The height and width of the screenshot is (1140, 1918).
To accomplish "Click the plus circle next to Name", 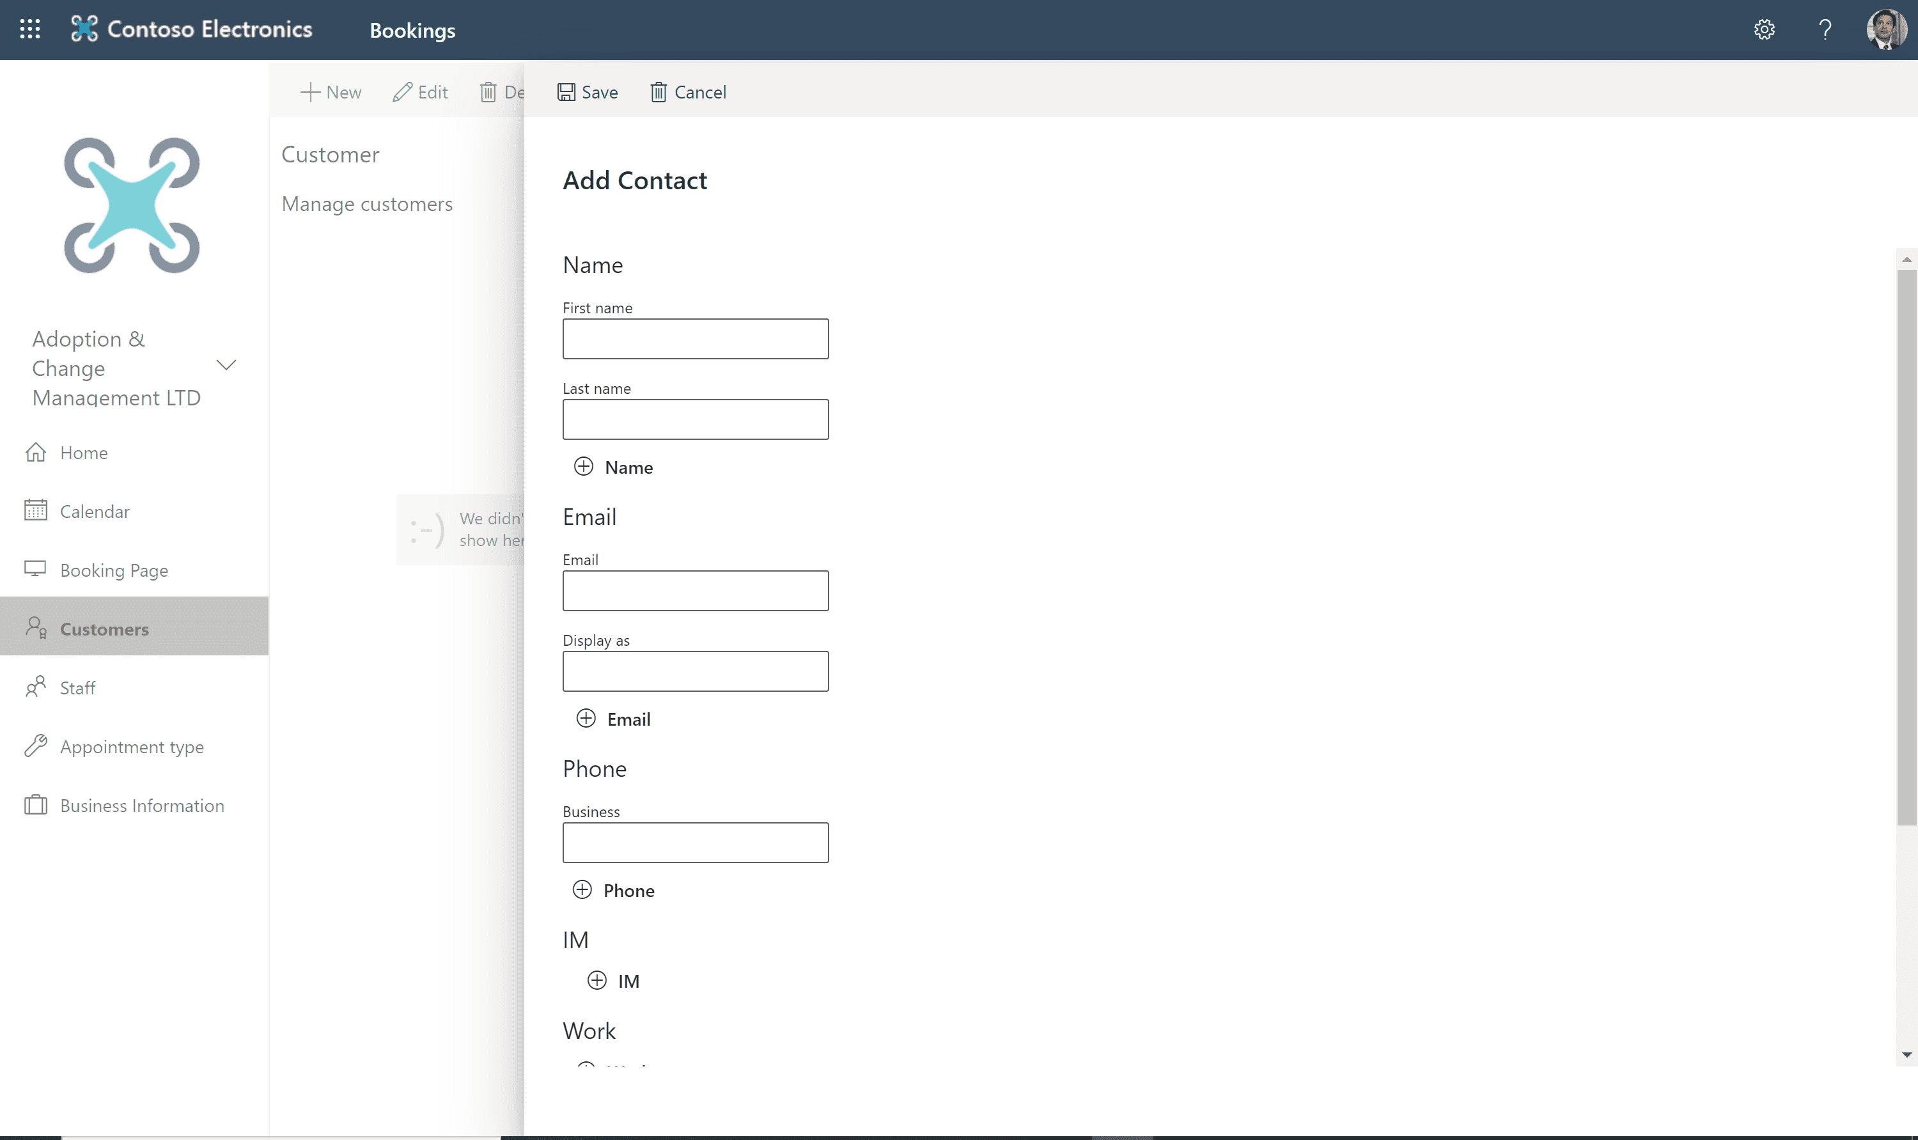I will [x=584, y=466].
